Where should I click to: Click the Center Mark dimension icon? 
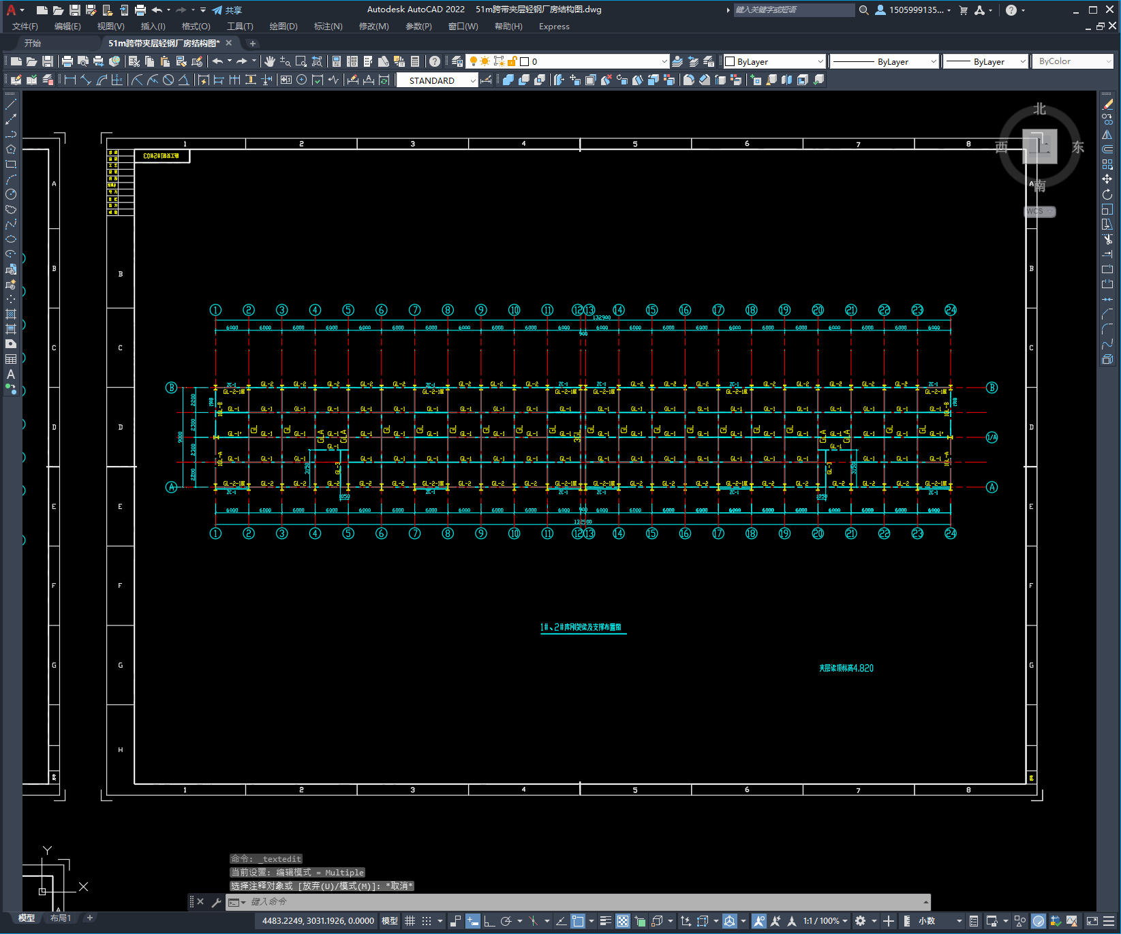(x=302, y=80)
